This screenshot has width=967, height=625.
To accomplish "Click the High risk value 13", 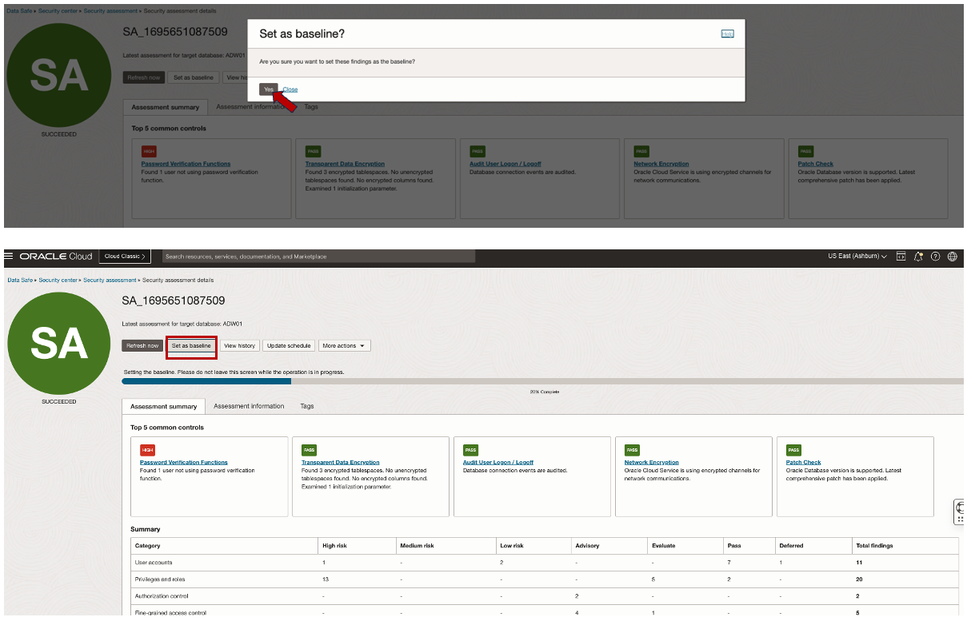I will click(x=326, y=579).
